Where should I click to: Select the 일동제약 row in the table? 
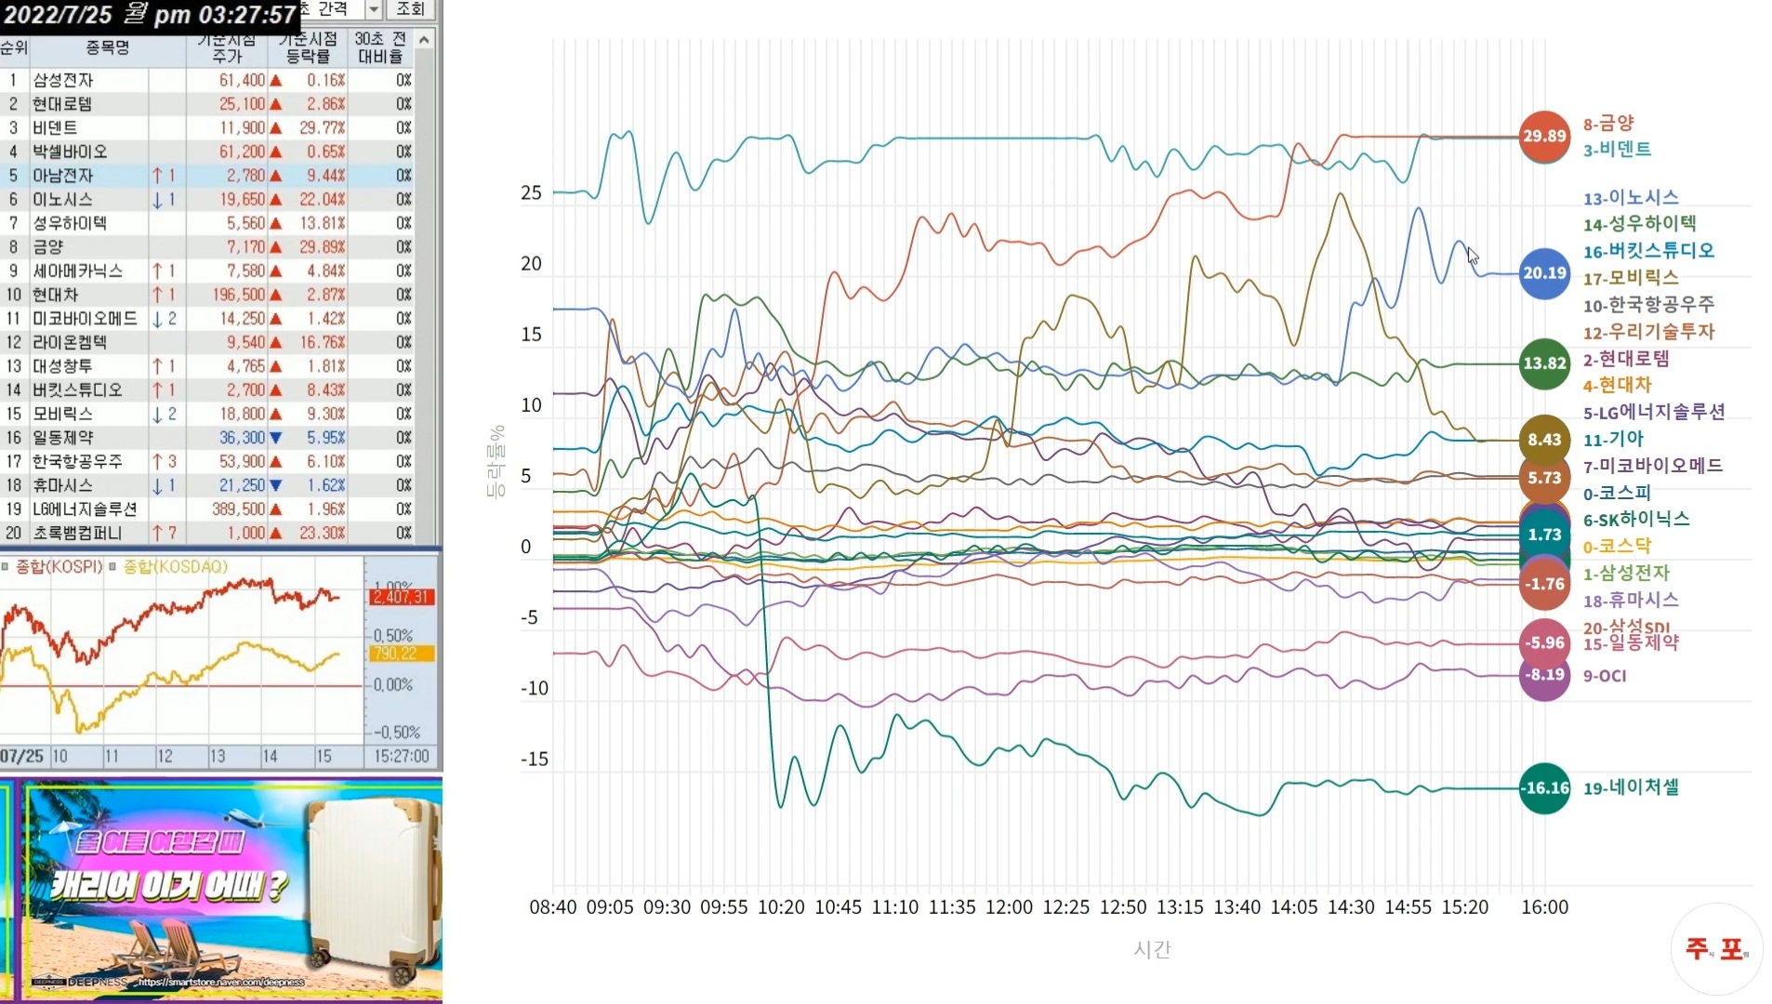pos(206,438)
